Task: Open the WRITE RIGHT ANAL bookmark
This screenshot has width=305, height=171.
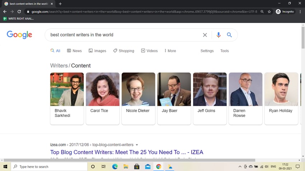Action: (x=18, y=19)
